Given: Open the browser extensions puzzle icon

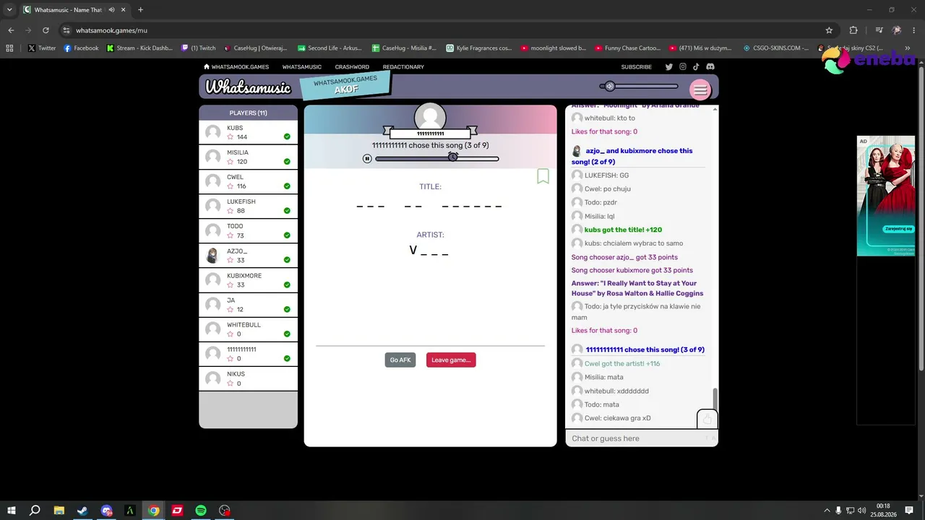Looking at the screenshot, I should click(853, 30).
